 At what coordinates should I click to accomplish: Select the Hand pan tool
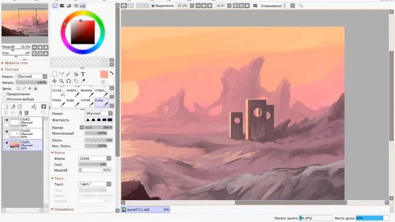[76, 81]
